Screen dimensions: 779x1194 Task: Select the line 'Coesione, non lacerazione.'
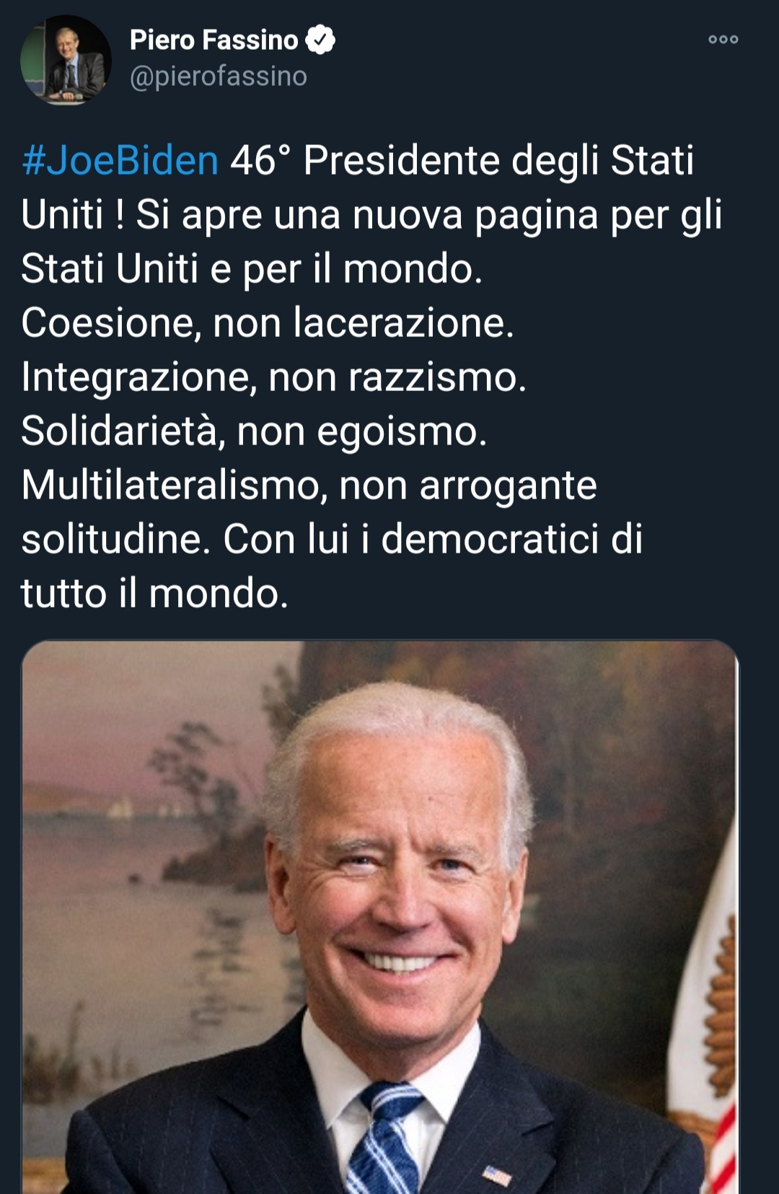[x=268, y=322]
